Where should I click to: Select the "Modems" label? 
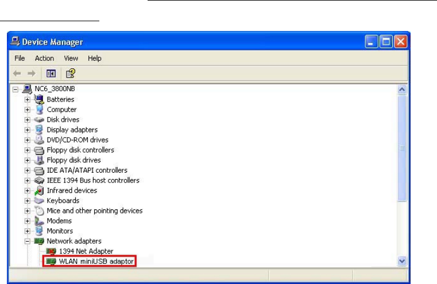[59, 221]
